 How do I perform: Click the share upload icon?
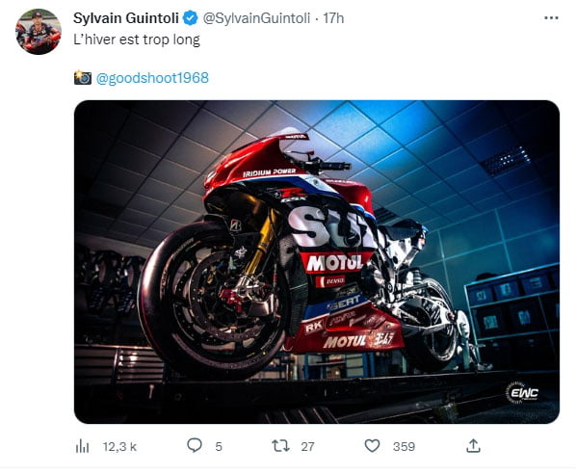(x=473, y=446)
